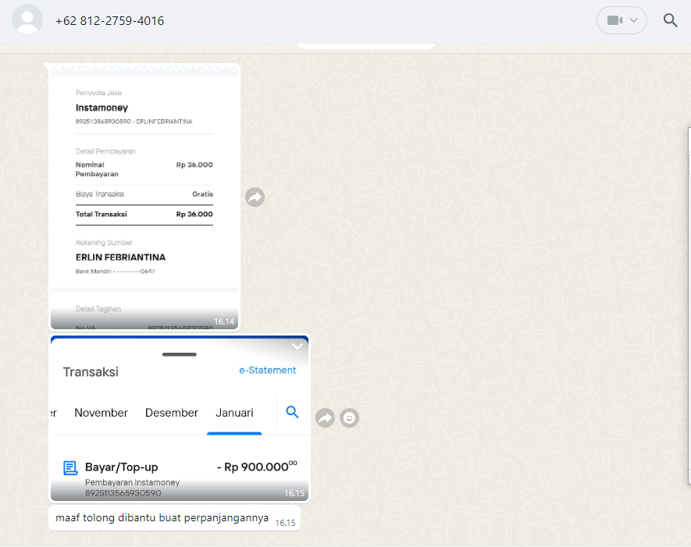Click Januari label in transaction image

(x=234, y=413)
